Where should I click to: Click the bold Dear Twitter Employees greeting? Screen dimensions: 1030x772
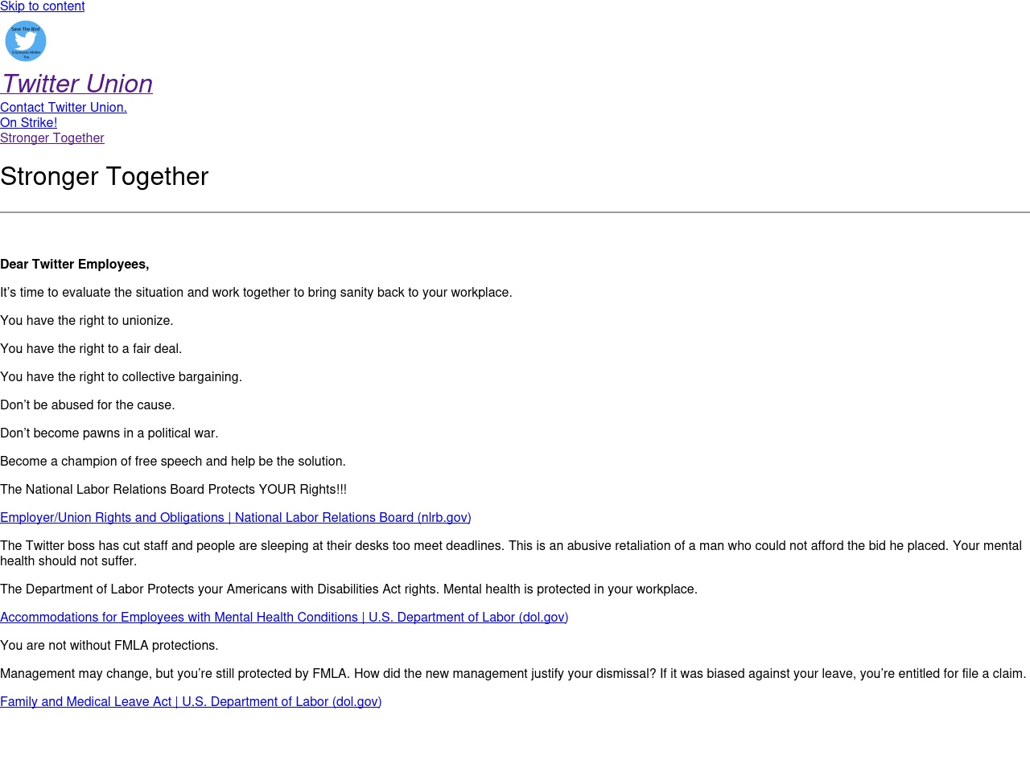pos(75,265)
